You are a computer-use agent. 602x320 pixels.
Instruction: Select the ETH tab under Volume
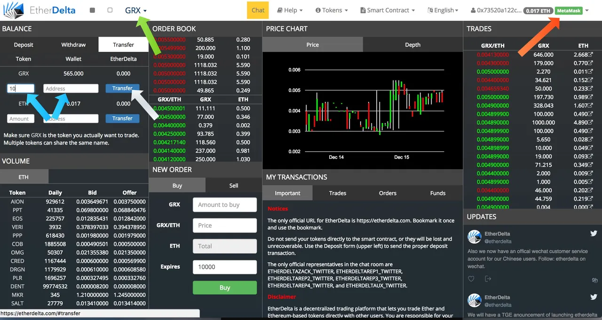tap(24, 177)
